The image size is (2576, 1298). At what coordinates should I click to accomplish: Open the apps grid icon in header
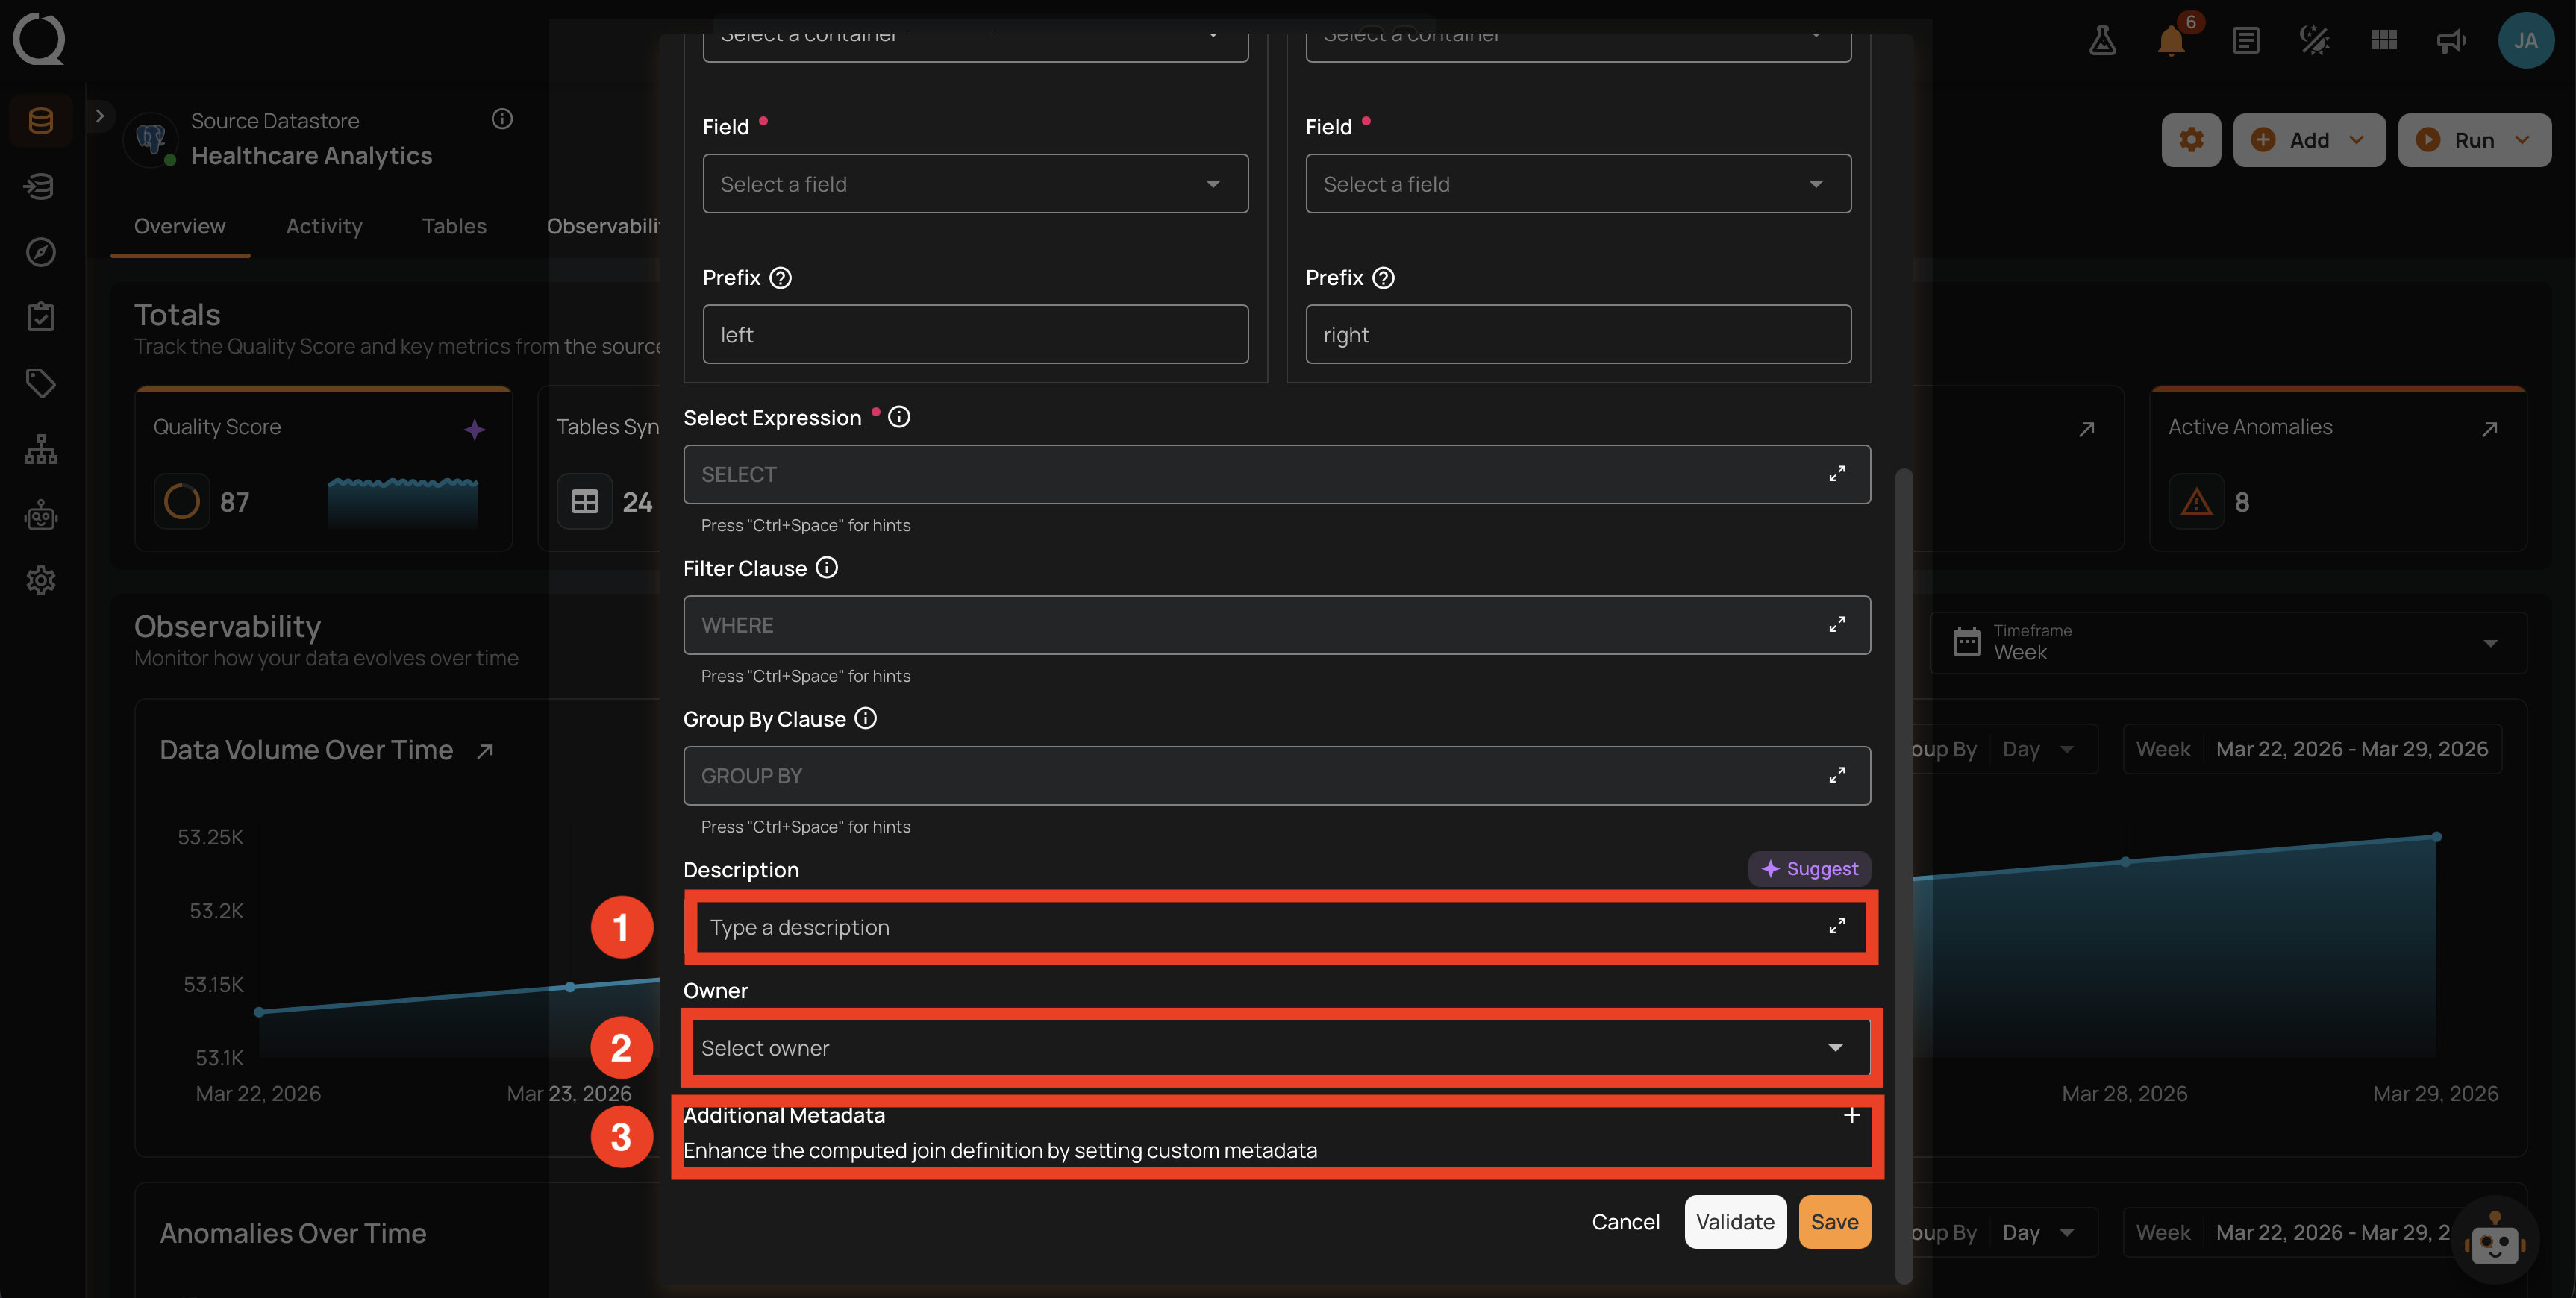pos(2384,40)
